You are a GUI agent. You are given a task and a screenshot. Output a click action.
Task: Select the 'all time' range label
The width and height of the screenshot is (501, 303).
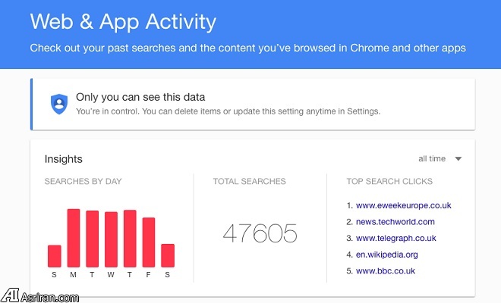[x=432, y=159]
